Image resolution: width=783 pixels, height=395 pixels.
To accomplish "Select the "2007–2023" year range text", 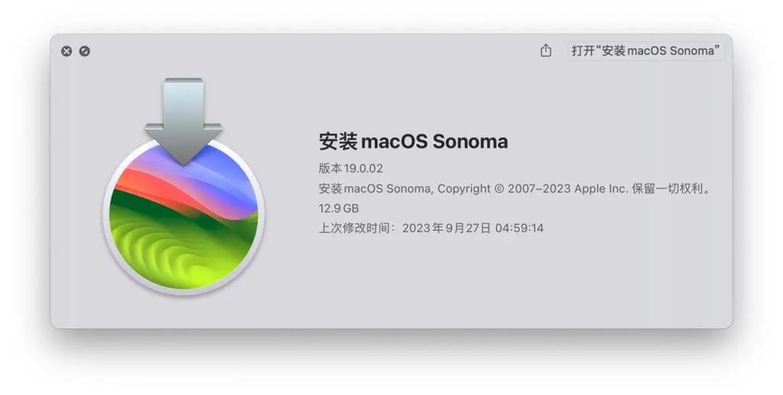I will click(x=539, y=188).
